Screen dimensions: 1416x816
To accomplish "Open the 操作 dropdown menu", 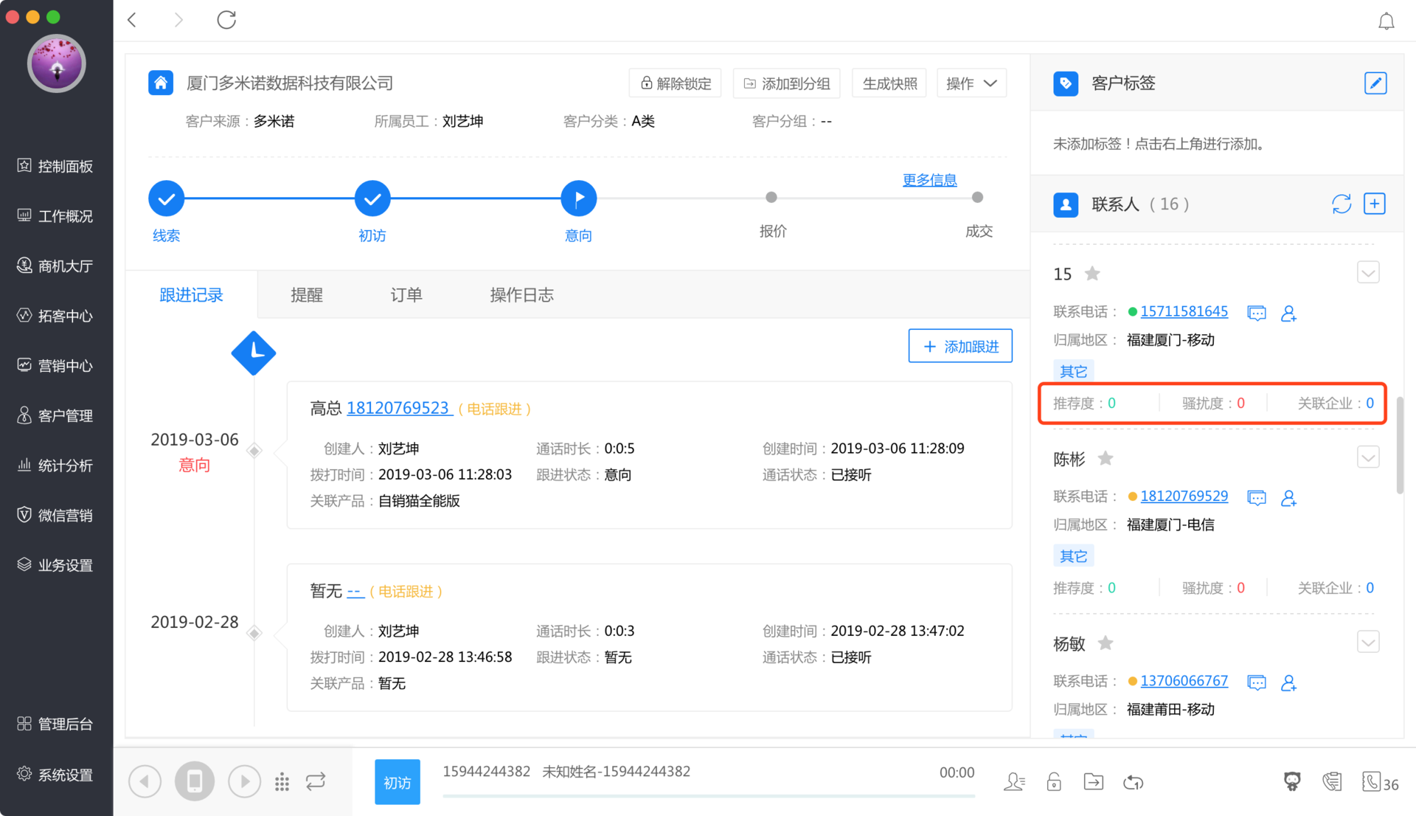I will tap(971, 83).
